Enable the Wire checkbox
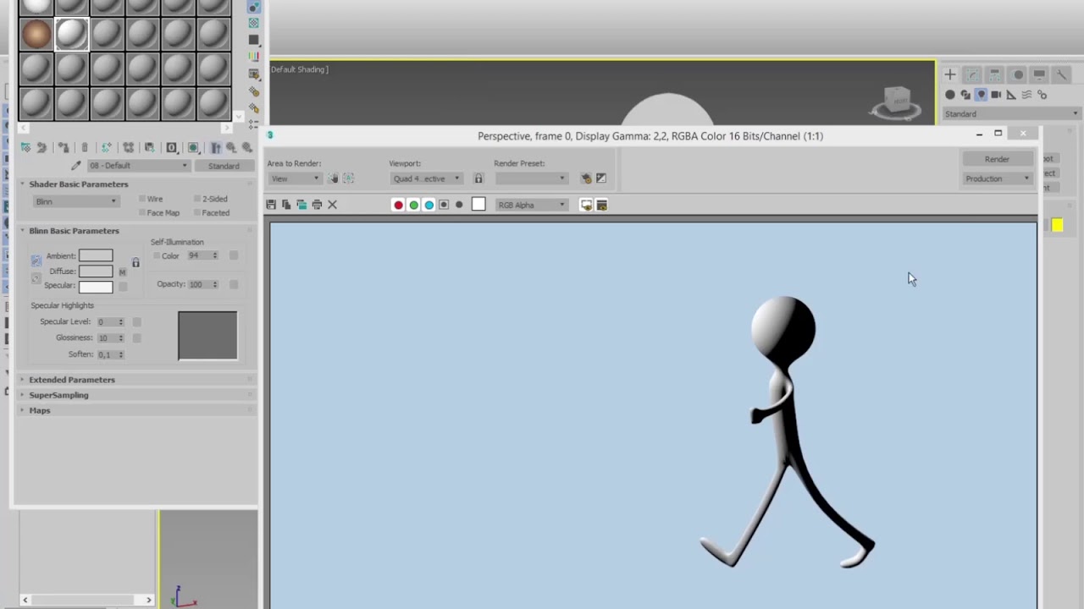1084x609 pixels. pyautogui.click(x=142, y=199)
